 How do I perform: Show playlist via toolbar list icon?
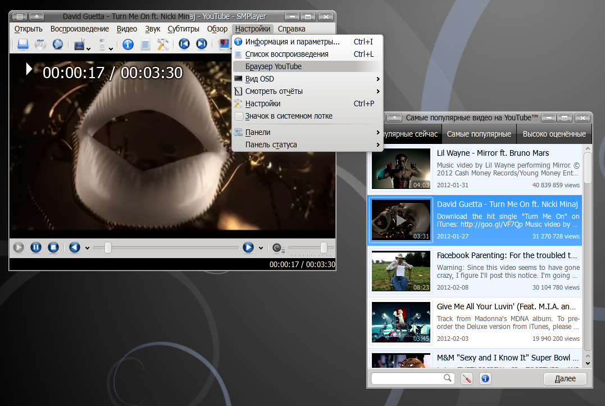coord(145,44)
